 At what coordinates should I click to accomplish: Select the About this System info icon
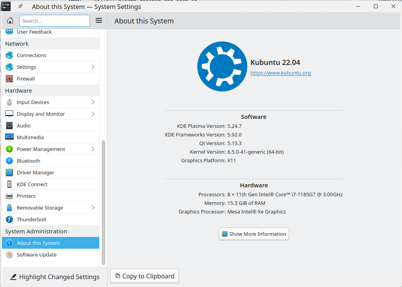click(x=9, y=243)
